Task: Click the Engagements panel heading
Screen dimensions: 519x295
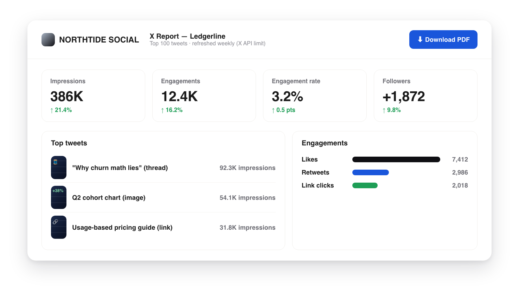Action: [x=325, y=143]
